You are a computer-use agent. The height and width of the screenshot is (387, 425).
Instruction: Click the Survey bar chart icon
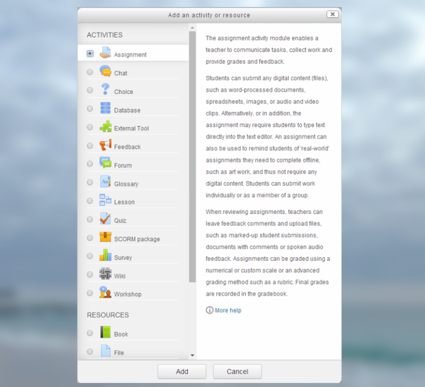pyautogui.click(x=105, y=255)
